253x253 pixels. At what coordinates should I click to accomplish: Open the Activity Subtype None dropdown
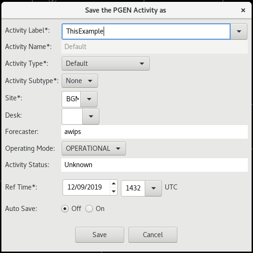(80, 81)
